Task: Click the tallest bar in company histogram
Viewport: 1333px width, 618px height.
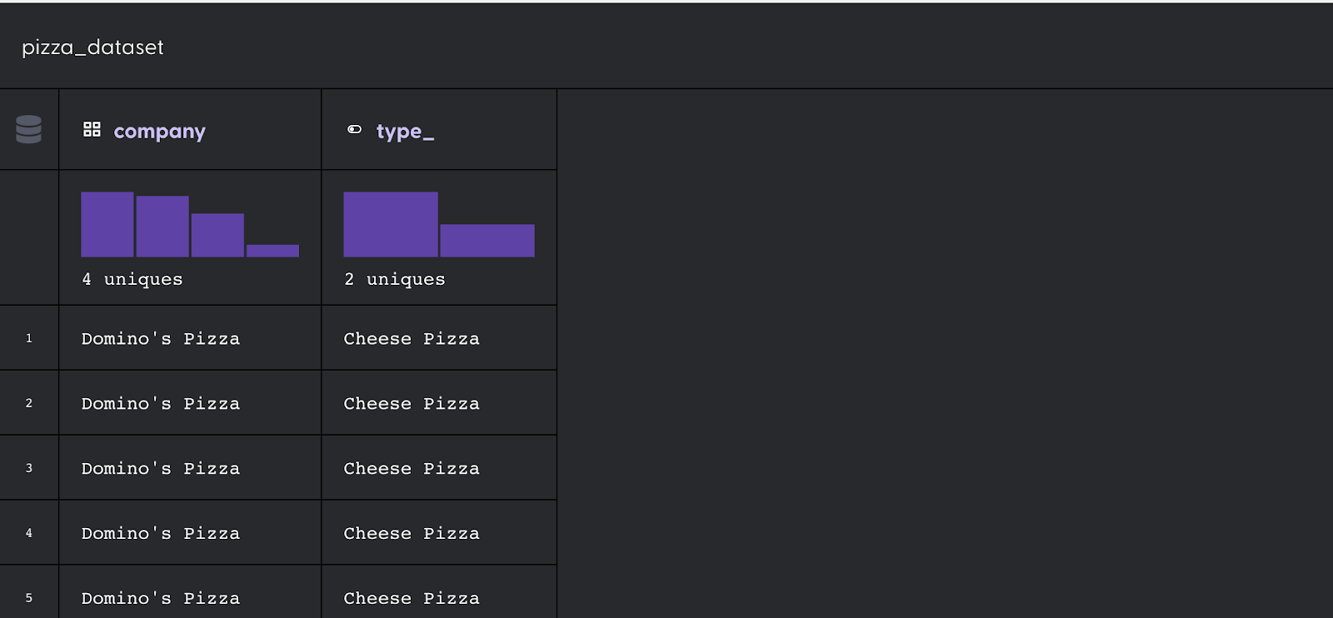Action: (107, 224)
